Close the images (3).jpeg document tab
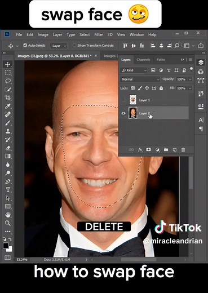The width and height of the screenshot is (208, 293). 96,56
